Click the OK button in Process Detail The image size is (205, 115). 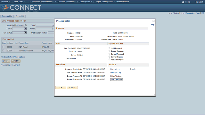(x=61, y=88)
